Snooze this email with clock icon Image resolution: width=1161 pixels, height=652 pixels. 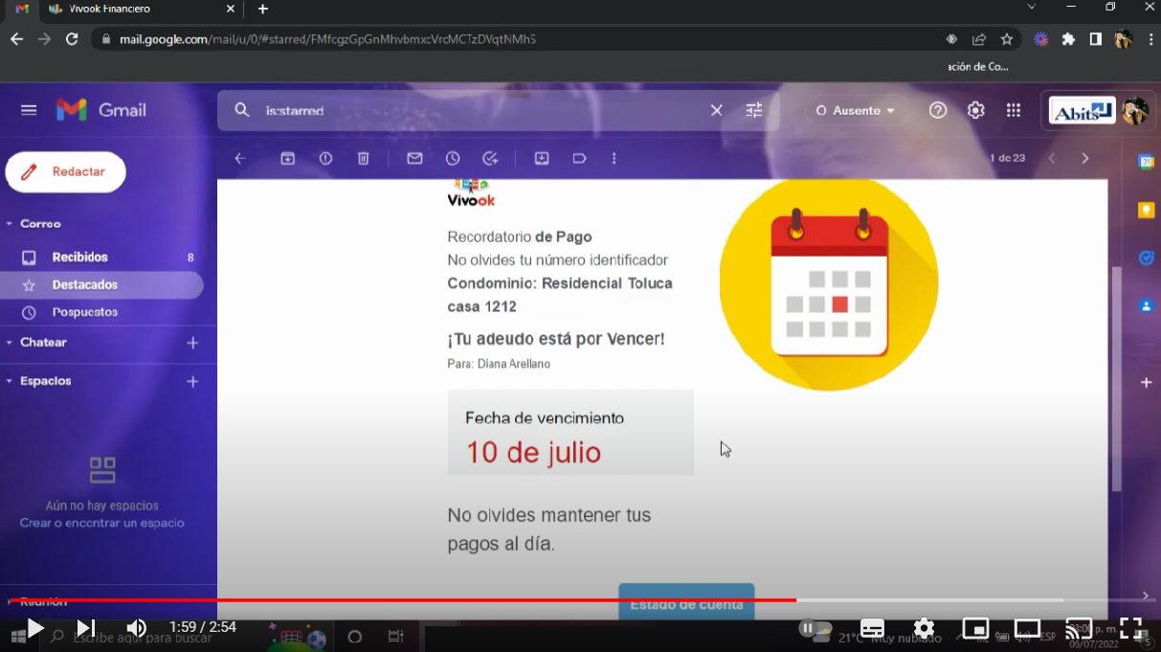coord(453,159)
